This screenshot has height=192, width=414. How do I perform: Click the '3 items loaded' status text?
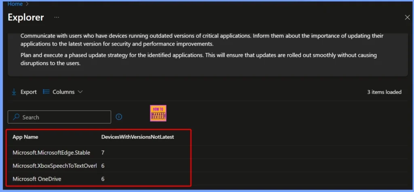pos(384,92)
